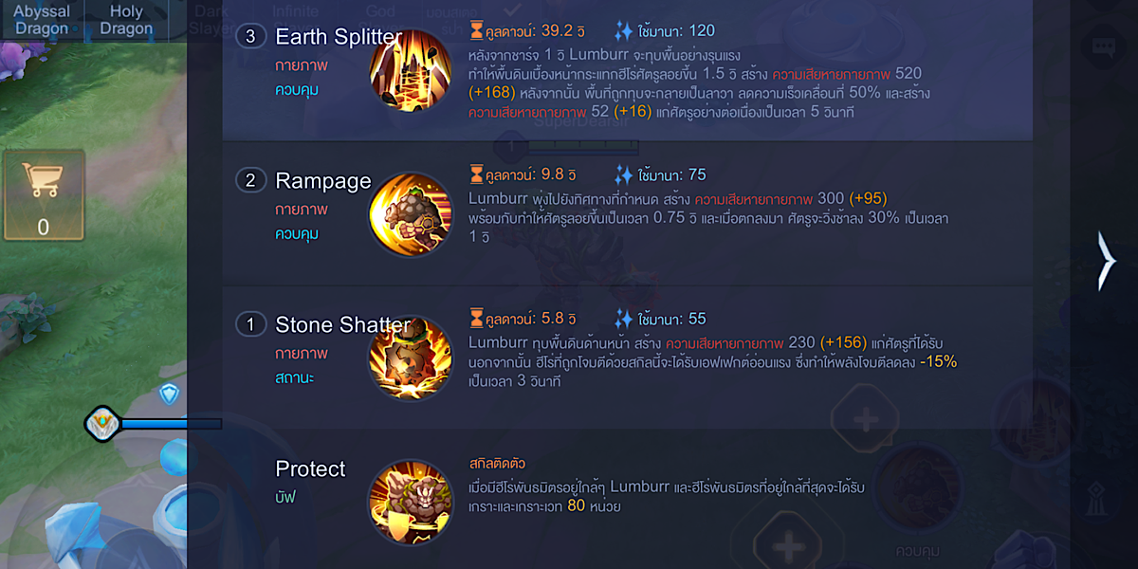
Task: Click the Stone Shatter skill name
Action: click(343, 325)
